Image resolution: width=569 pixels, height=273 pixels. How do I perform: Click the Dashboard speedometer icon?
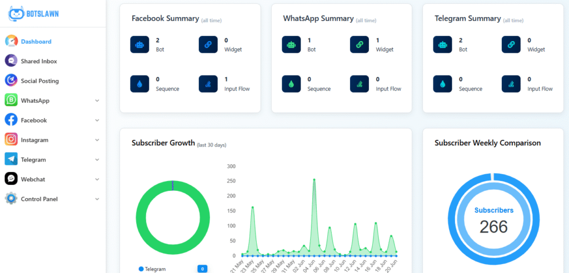11,42
